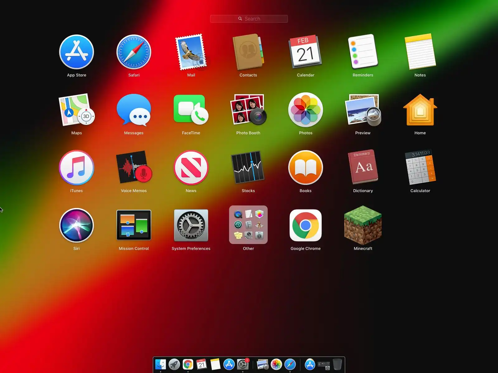This screenshot has width=498, height=373.
Task: Launch the Minecraft app
Action: tap(363, 225)
